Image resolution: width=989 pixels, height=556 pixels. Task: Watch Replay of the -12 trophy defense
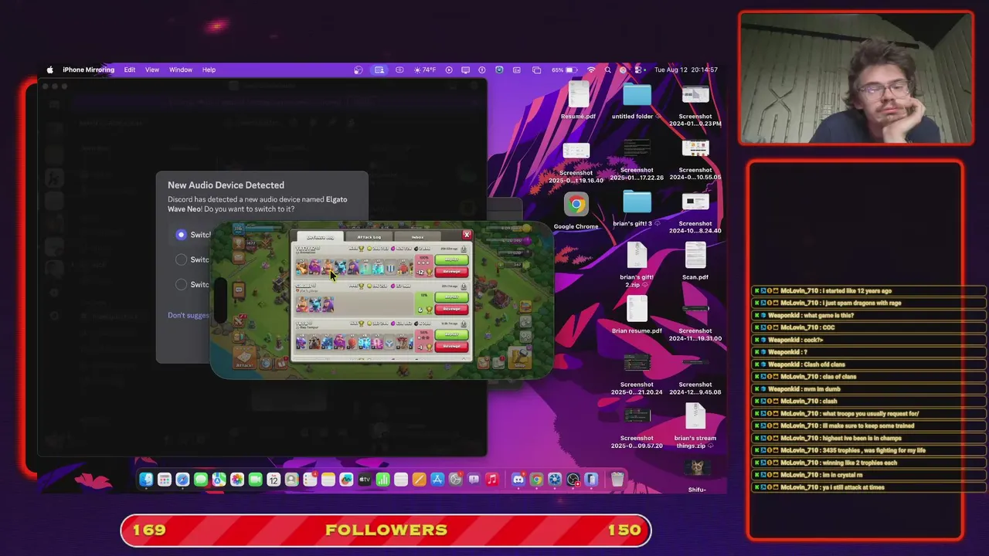tap(451, 260)
